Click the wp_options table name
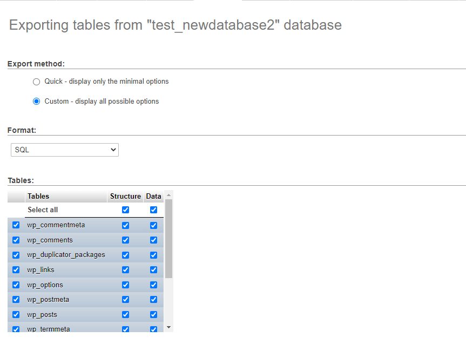466x344 pixels. [45, 285]
